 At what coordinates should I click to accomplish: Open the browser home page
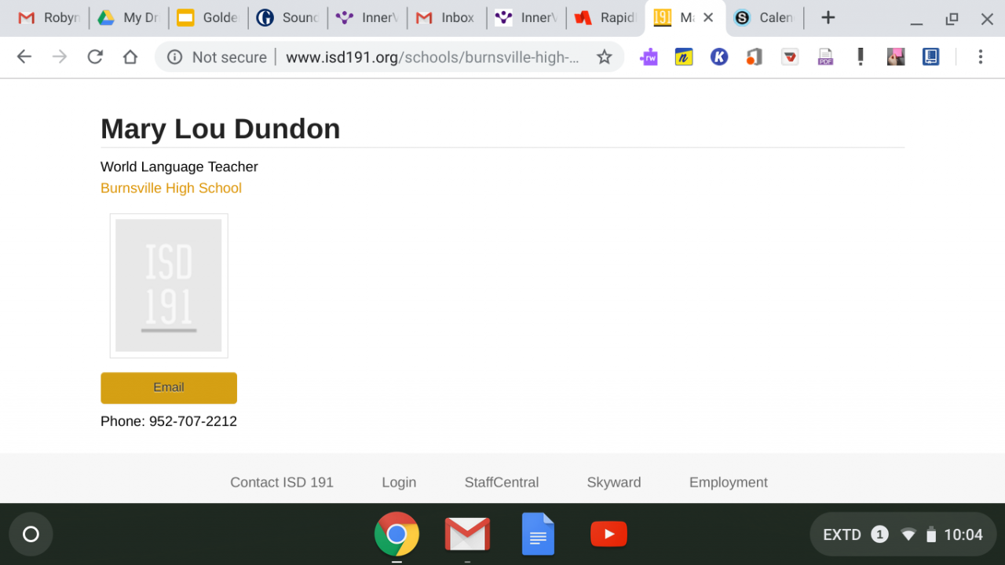click(x=130, y=56)
